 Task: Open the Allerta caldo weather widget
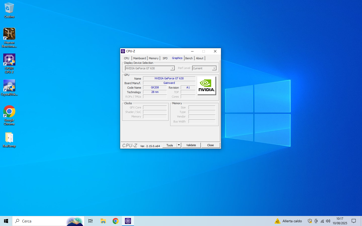pos(288,221)
